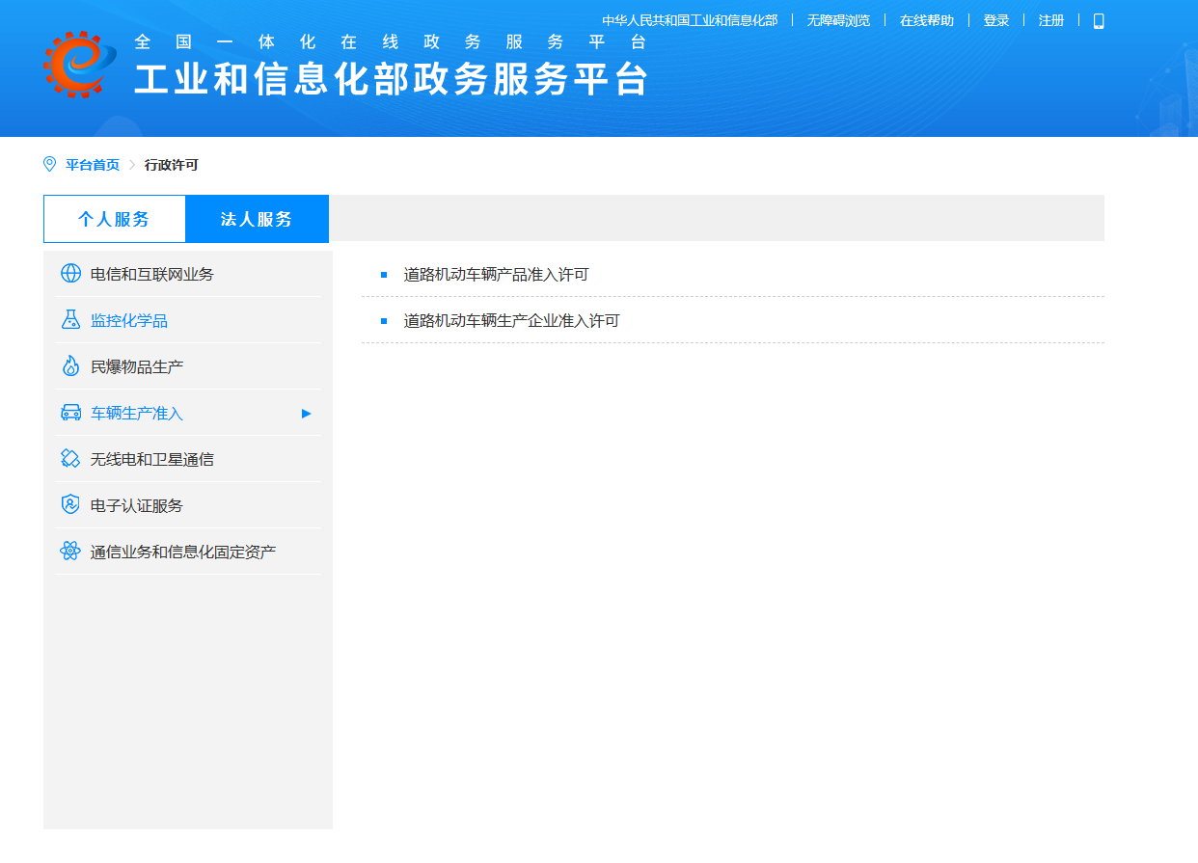This screenshot has width=1198, height=863.
Task: Open 道路机动车辆产品准入许可 link
Action: [x=496, y=275]
